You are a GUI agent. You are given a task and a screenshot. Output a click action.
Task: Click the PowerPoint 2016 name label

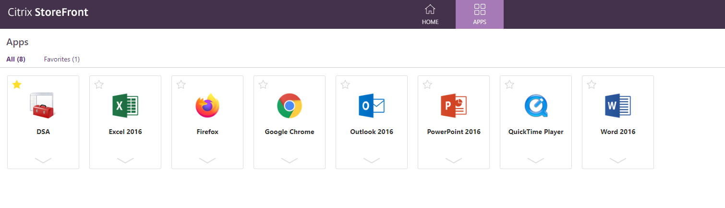[x=454, y=132]
